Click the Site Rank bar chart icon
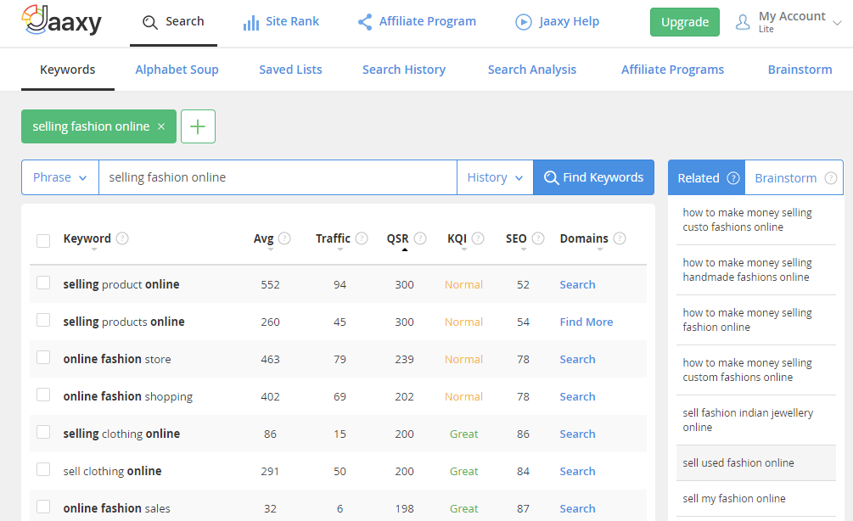 coord(250,22)
